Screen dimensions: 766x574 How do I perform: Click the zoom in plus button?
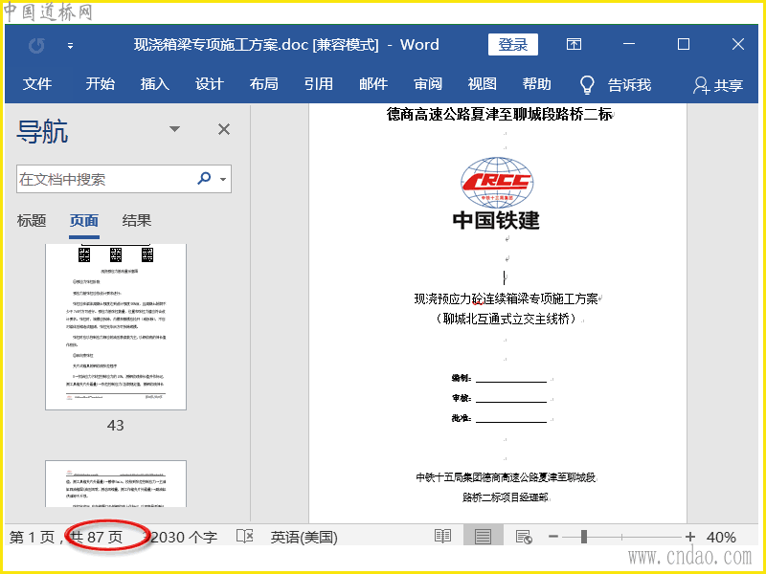click(689, 537)
